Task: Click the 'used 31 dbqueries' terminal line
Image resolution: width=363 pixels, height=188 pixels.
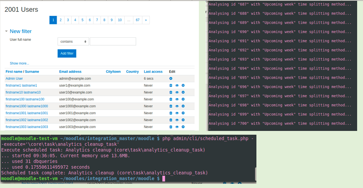Action: (29, 162)
